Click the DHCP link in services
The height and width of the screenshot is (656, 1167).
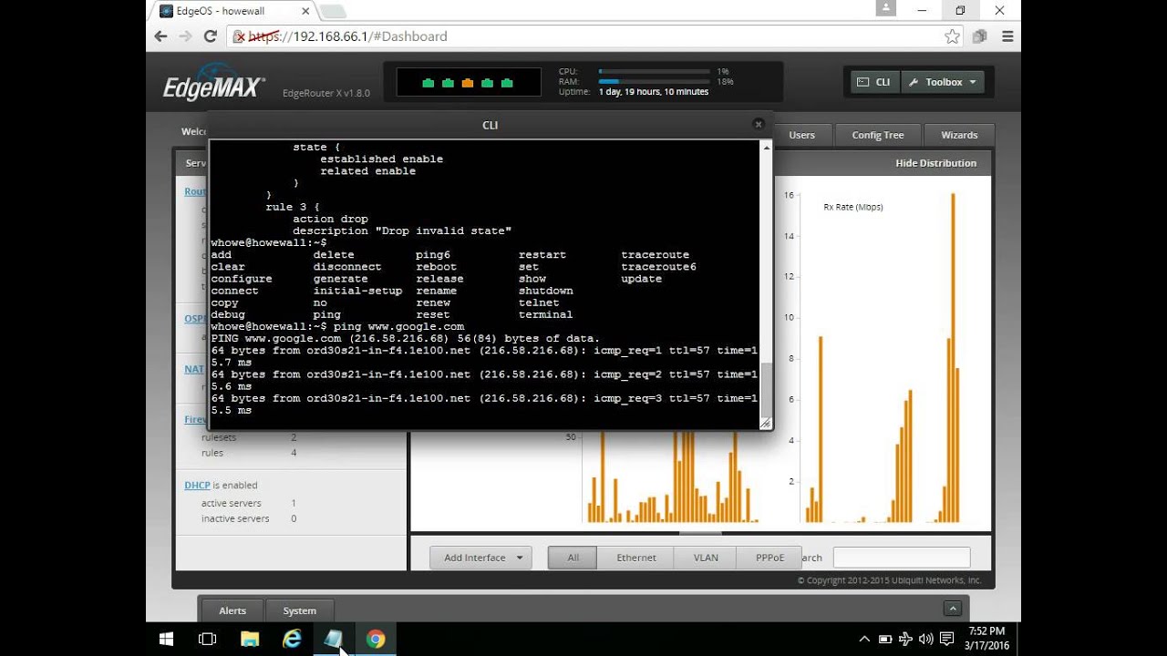coord(197,486)
